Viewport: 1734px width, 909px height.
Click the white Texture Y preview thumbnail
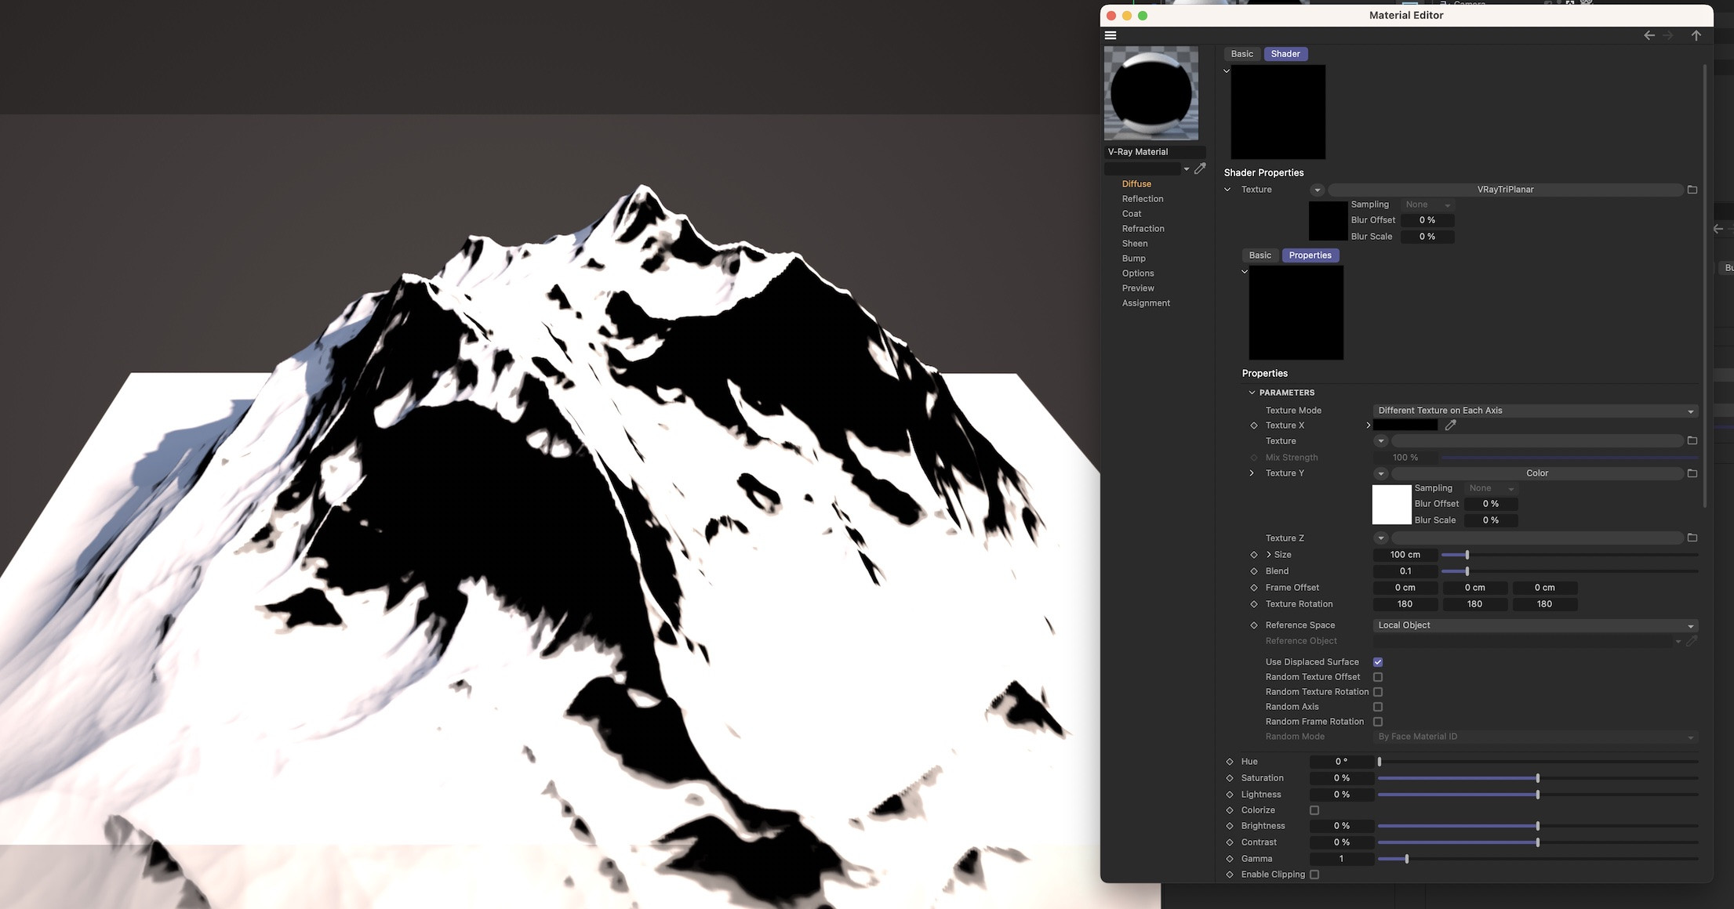click(x=1391, y=505)
